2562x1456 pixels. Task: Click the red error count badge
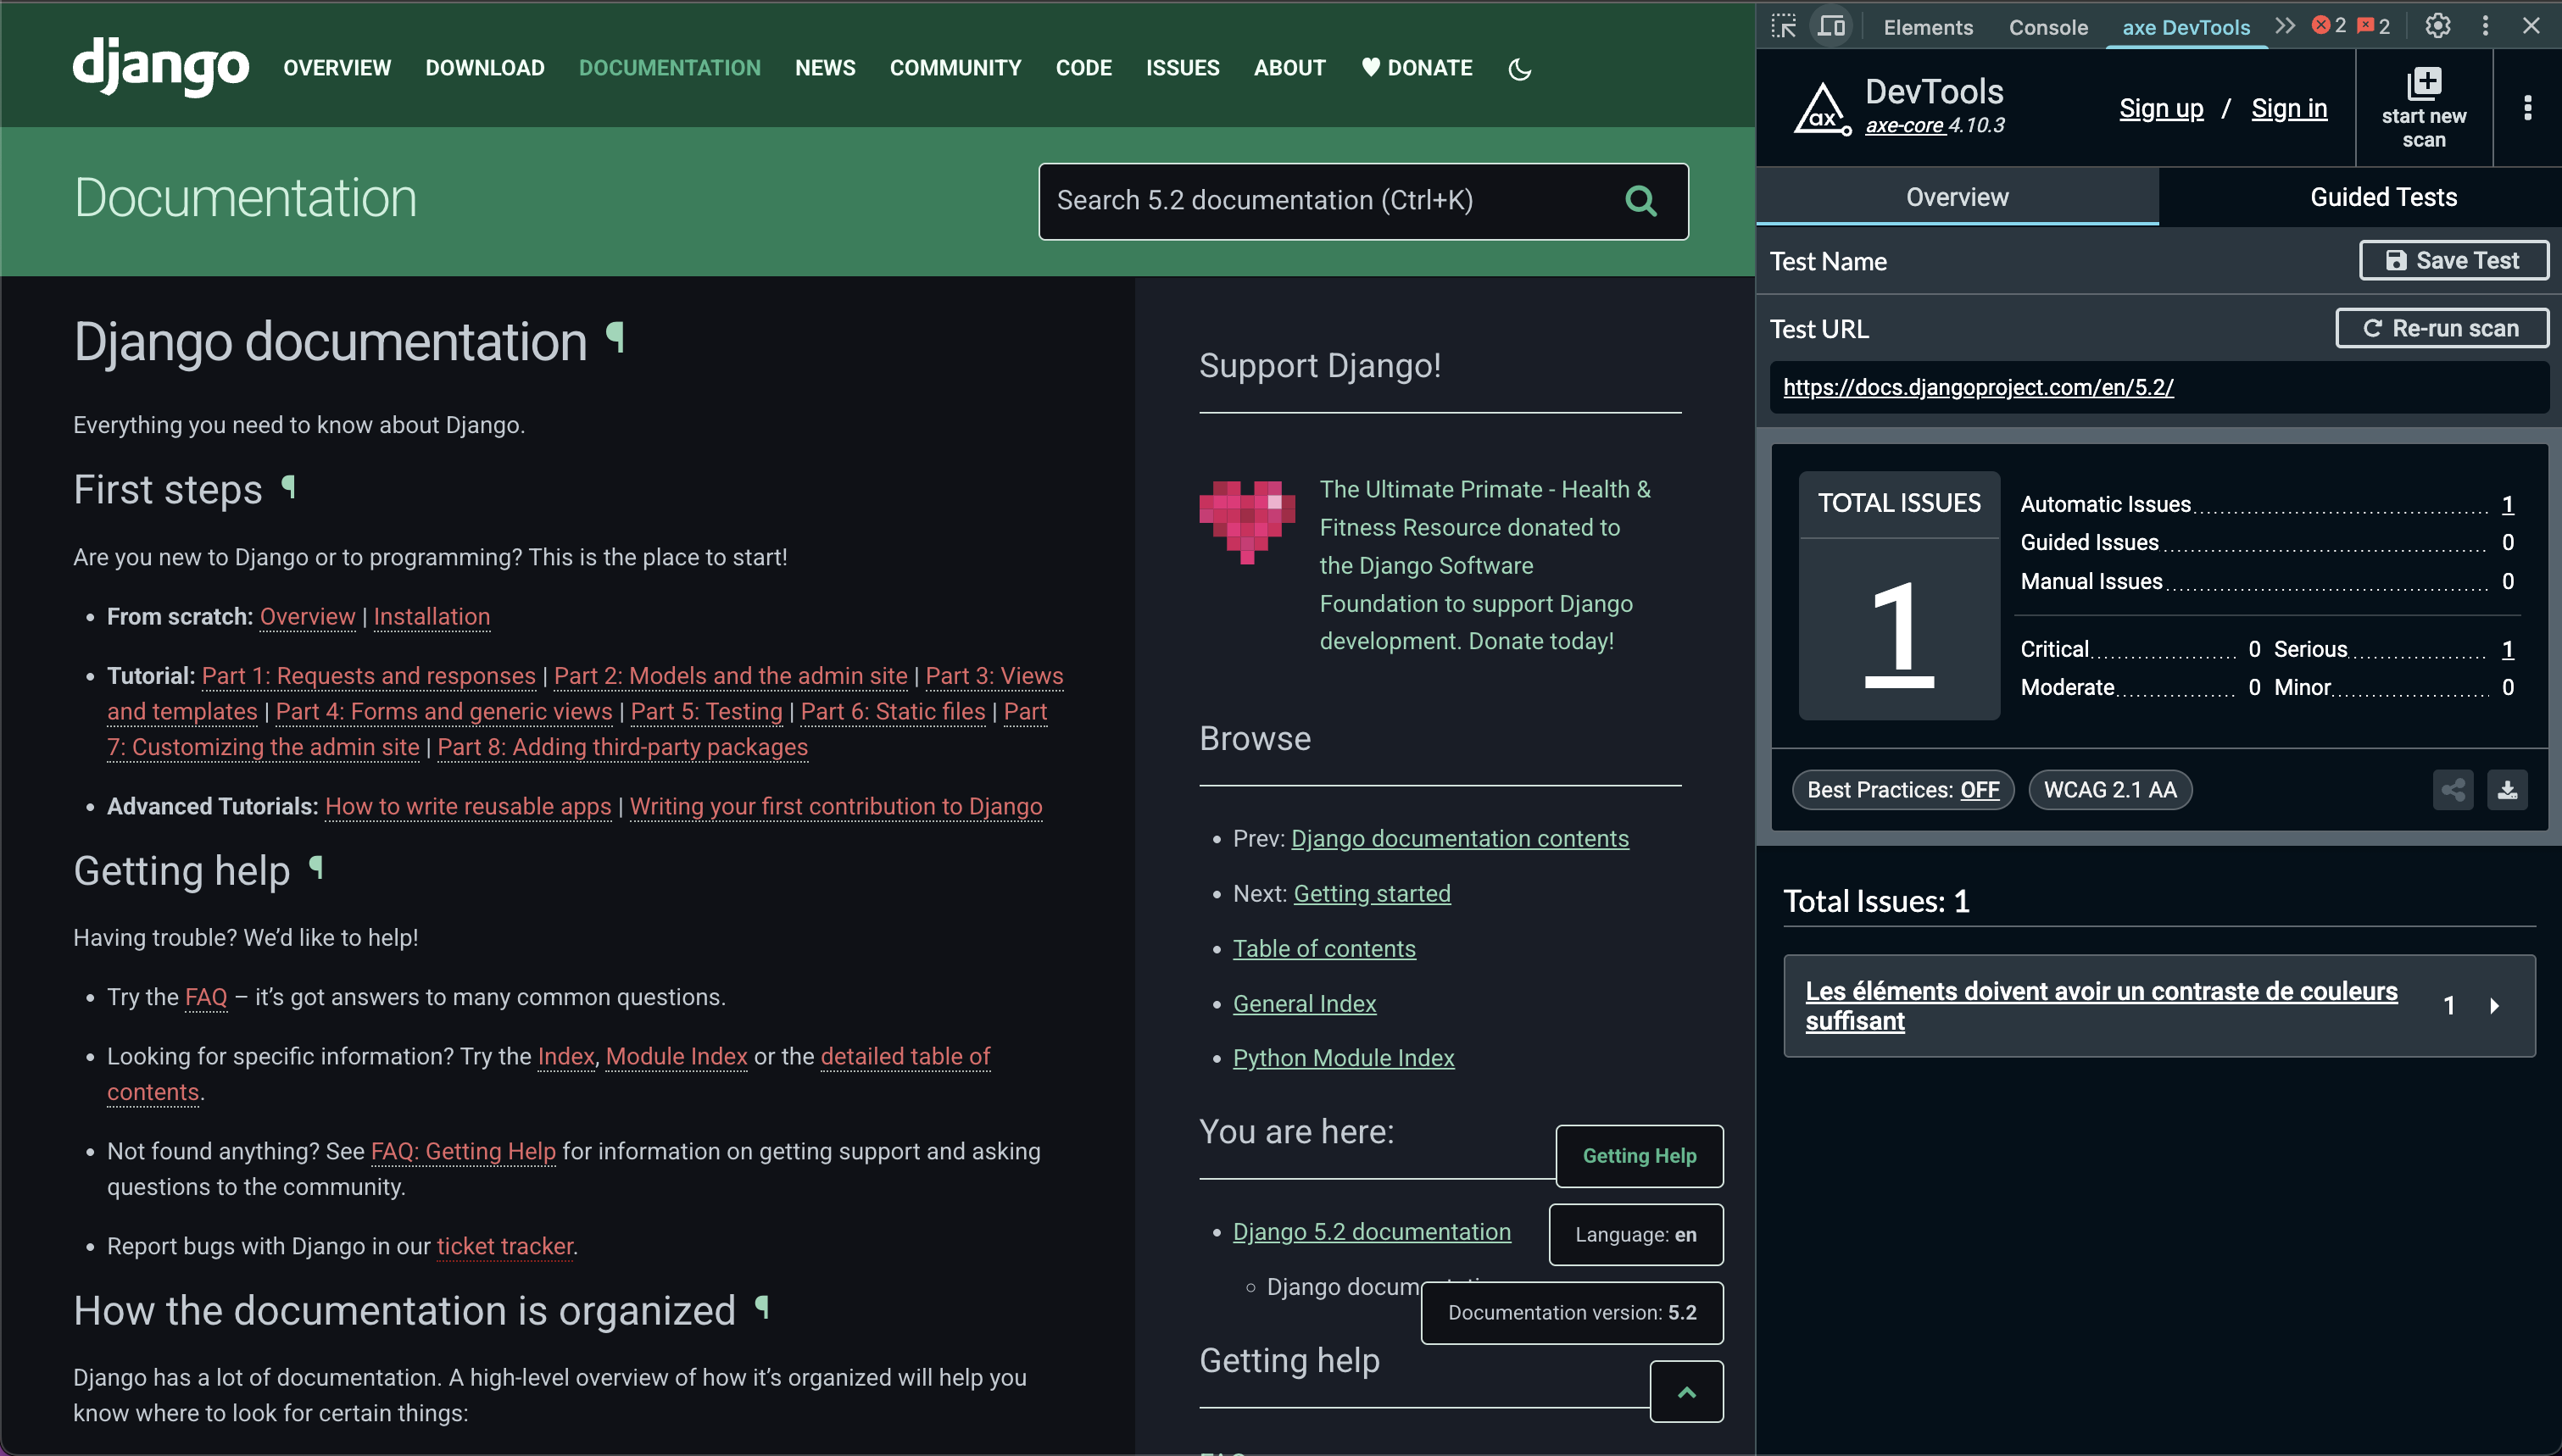[x=2329, y=26]
